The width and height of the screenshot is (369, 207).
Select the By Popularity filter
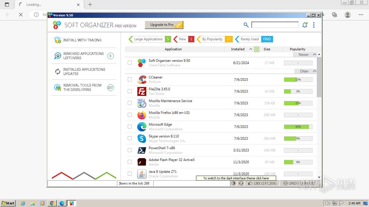(x=214, y=39)
